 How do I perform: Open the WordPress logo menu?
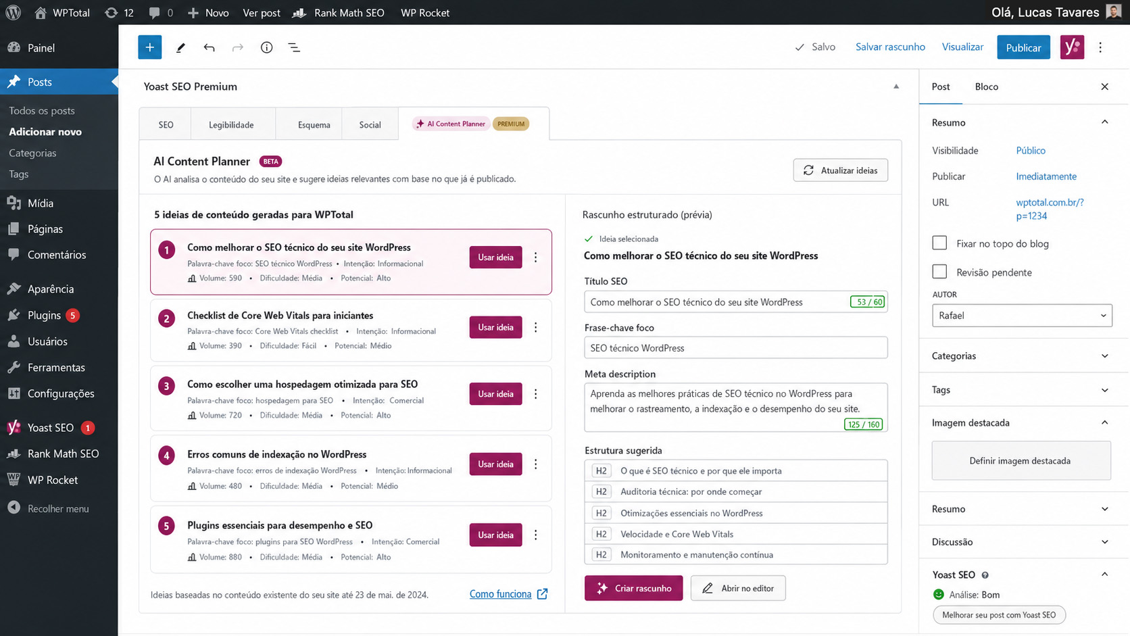(x=13, y=12)
